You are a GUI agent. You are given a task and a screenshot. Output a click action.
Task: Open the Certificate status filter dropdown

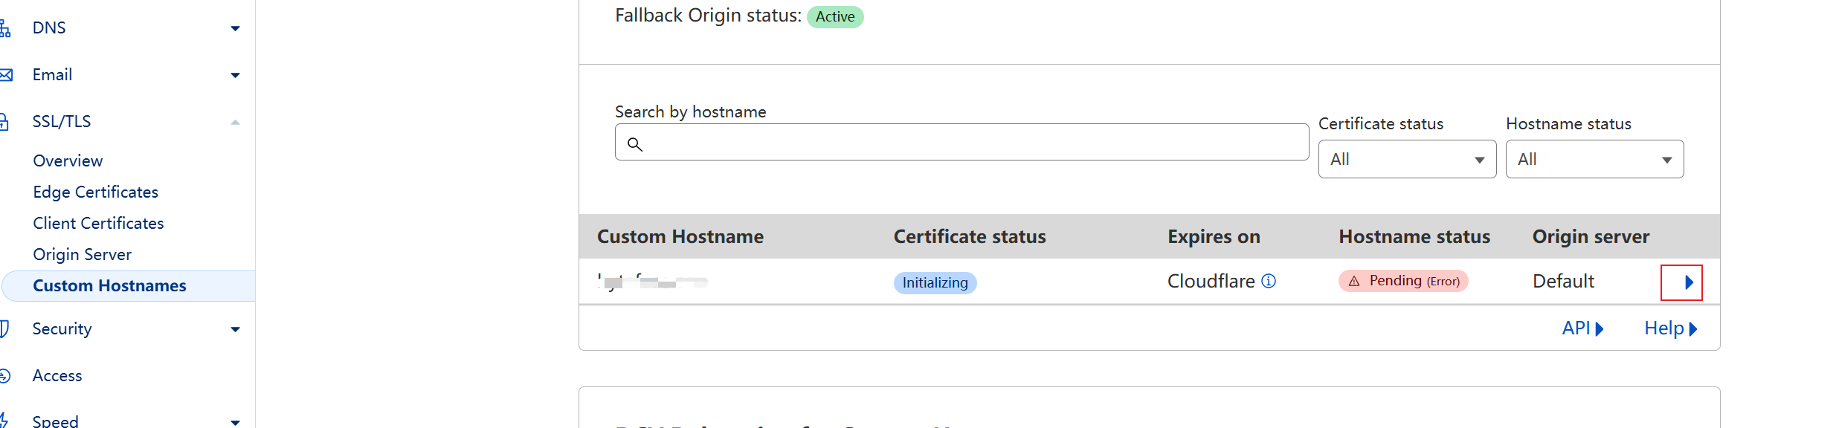(1406, 159)
